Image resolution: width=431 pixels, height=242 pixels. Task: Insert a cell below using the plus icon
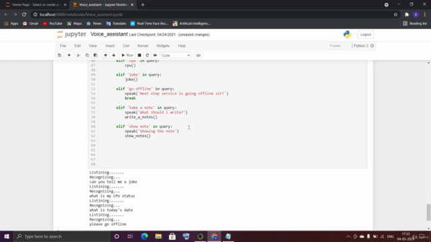point(69,55)
